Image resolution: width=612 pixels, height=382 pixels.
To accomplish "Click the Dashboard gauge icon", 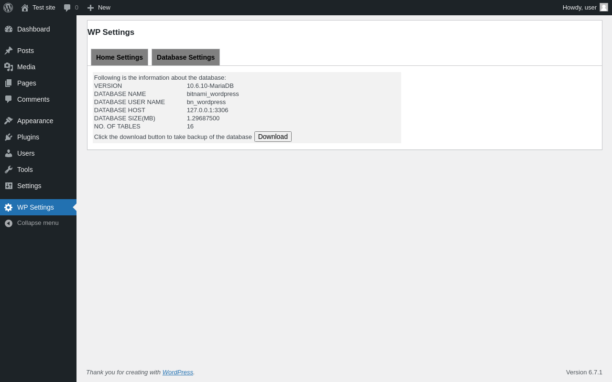I will click(x=9, y=29).
